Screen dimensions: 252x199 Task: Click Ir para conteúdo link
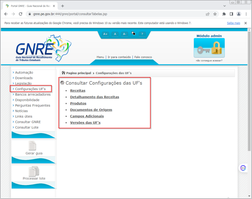[119, 57]
